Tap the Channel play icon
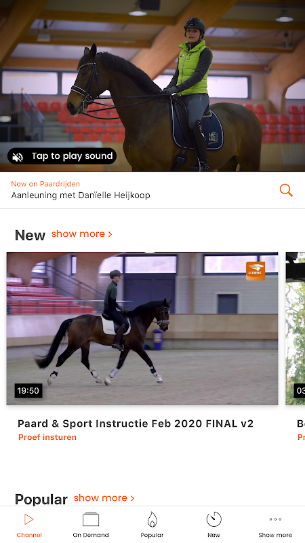 [28, 519]
